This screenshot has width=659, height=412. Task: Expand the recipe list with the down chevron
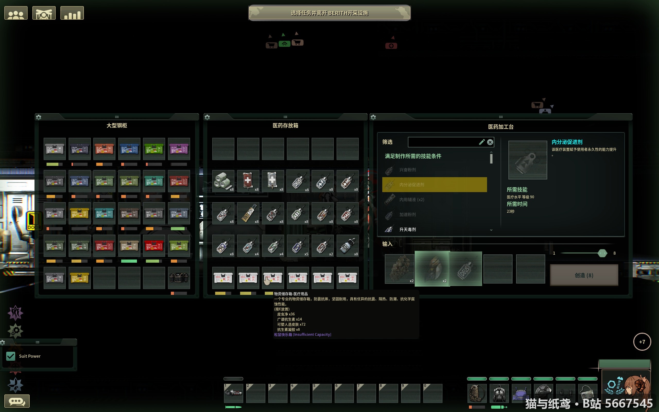(491, 230)
